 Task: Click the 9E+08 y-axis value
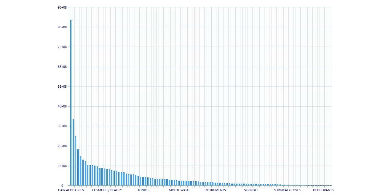(x=63, y=7)
